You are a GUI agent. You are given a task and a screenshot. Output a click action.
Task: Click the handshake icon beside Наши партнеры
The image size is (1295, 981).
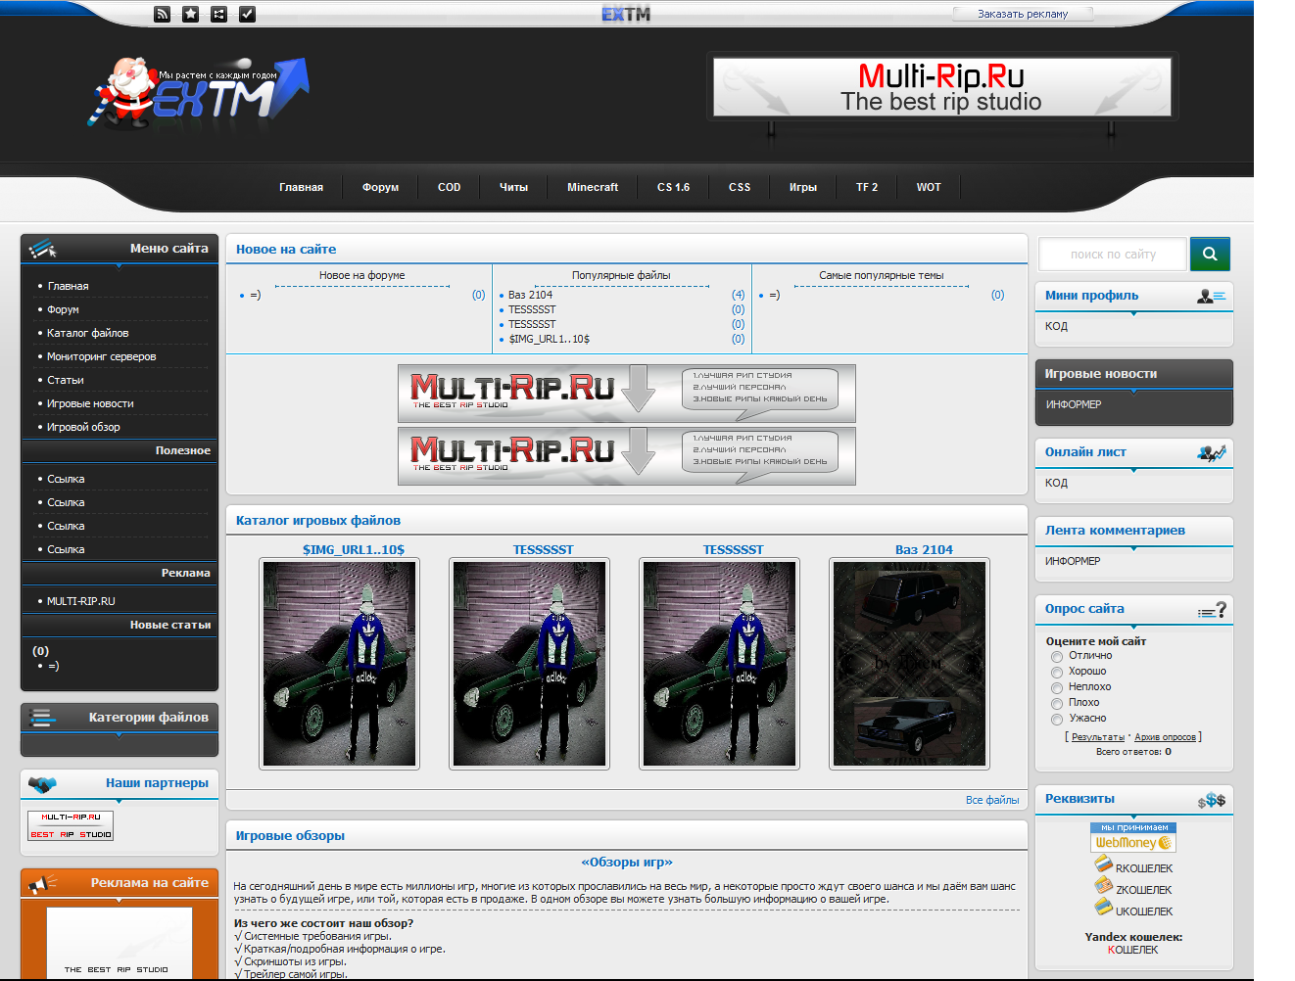pos(43,784)
